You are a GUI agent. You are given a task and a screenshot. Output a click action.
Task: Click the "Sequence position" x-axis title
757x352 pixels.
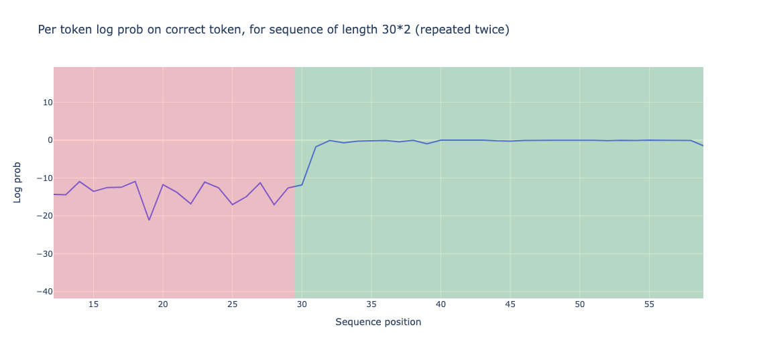(x=378, y=322)
